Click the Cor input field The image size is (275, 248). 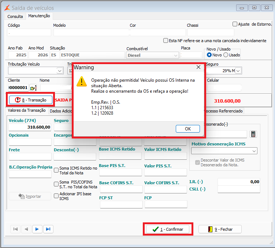[158, 33]
